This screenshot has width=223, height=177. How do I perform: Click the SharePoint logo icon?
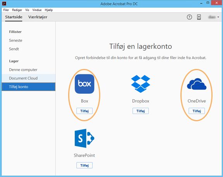[84, 138]
